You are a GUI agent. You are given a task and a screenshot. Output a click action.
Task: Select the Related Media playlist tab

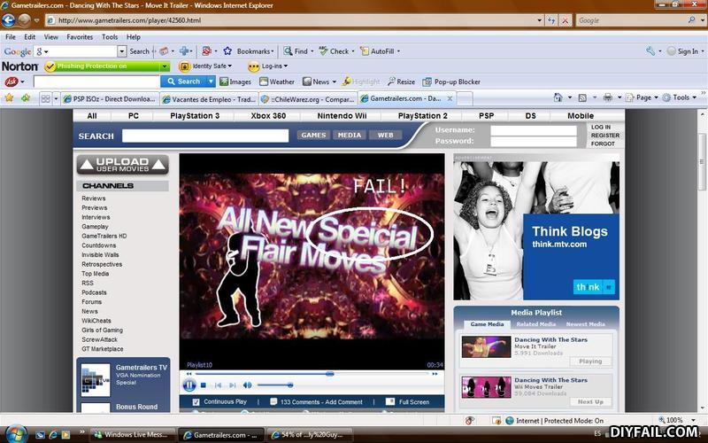click(x=536, y=324)
